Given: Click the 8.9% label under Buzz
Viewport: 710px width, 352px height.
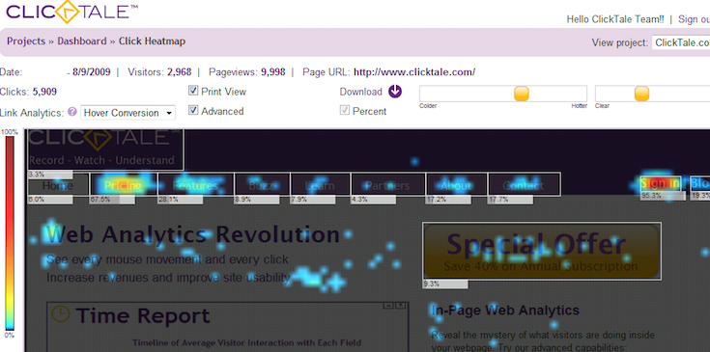Looking at the screenshot, I should pyautogui.click(x=256, y=200).
